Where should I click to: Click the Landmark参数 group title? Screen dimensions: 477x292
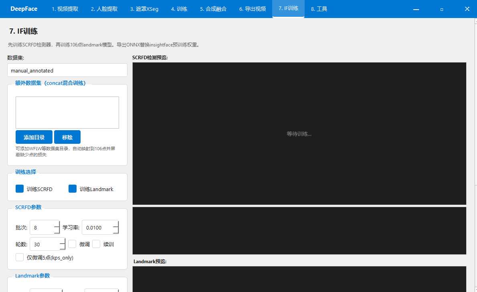[x=32, y=276]
